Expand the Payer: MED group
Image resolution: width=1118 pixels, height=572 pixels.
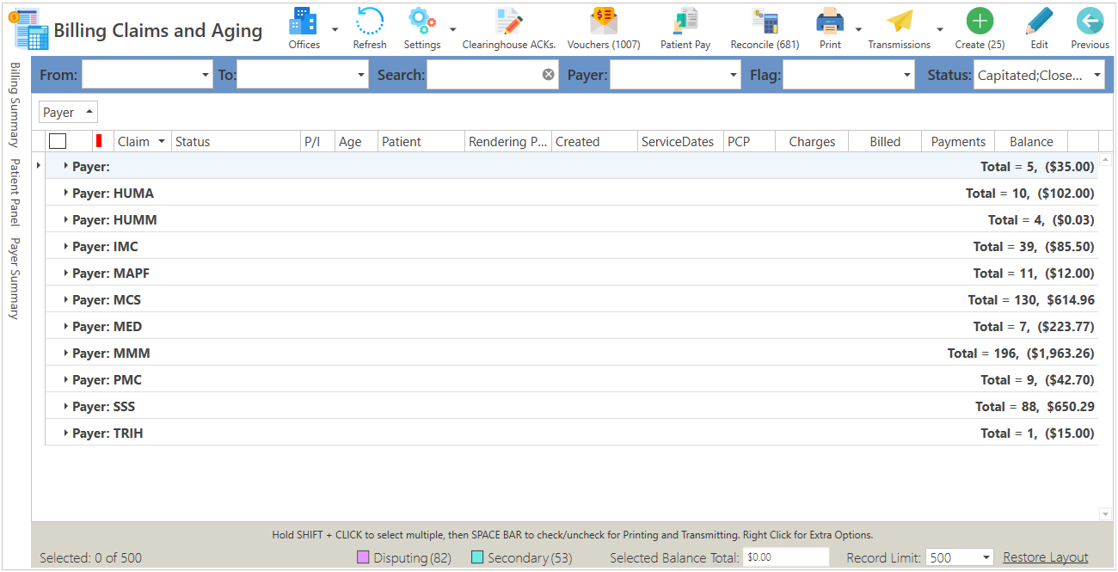(x=66, y=326)
